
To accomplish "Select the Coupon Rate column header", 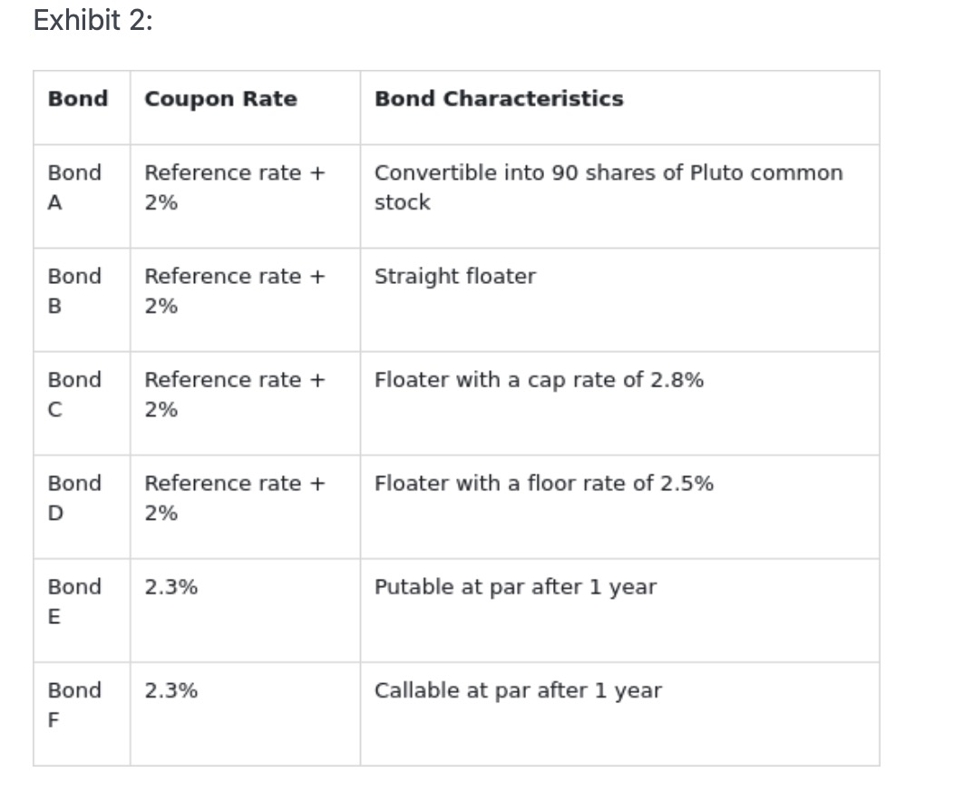I will (x=221, y=99).
